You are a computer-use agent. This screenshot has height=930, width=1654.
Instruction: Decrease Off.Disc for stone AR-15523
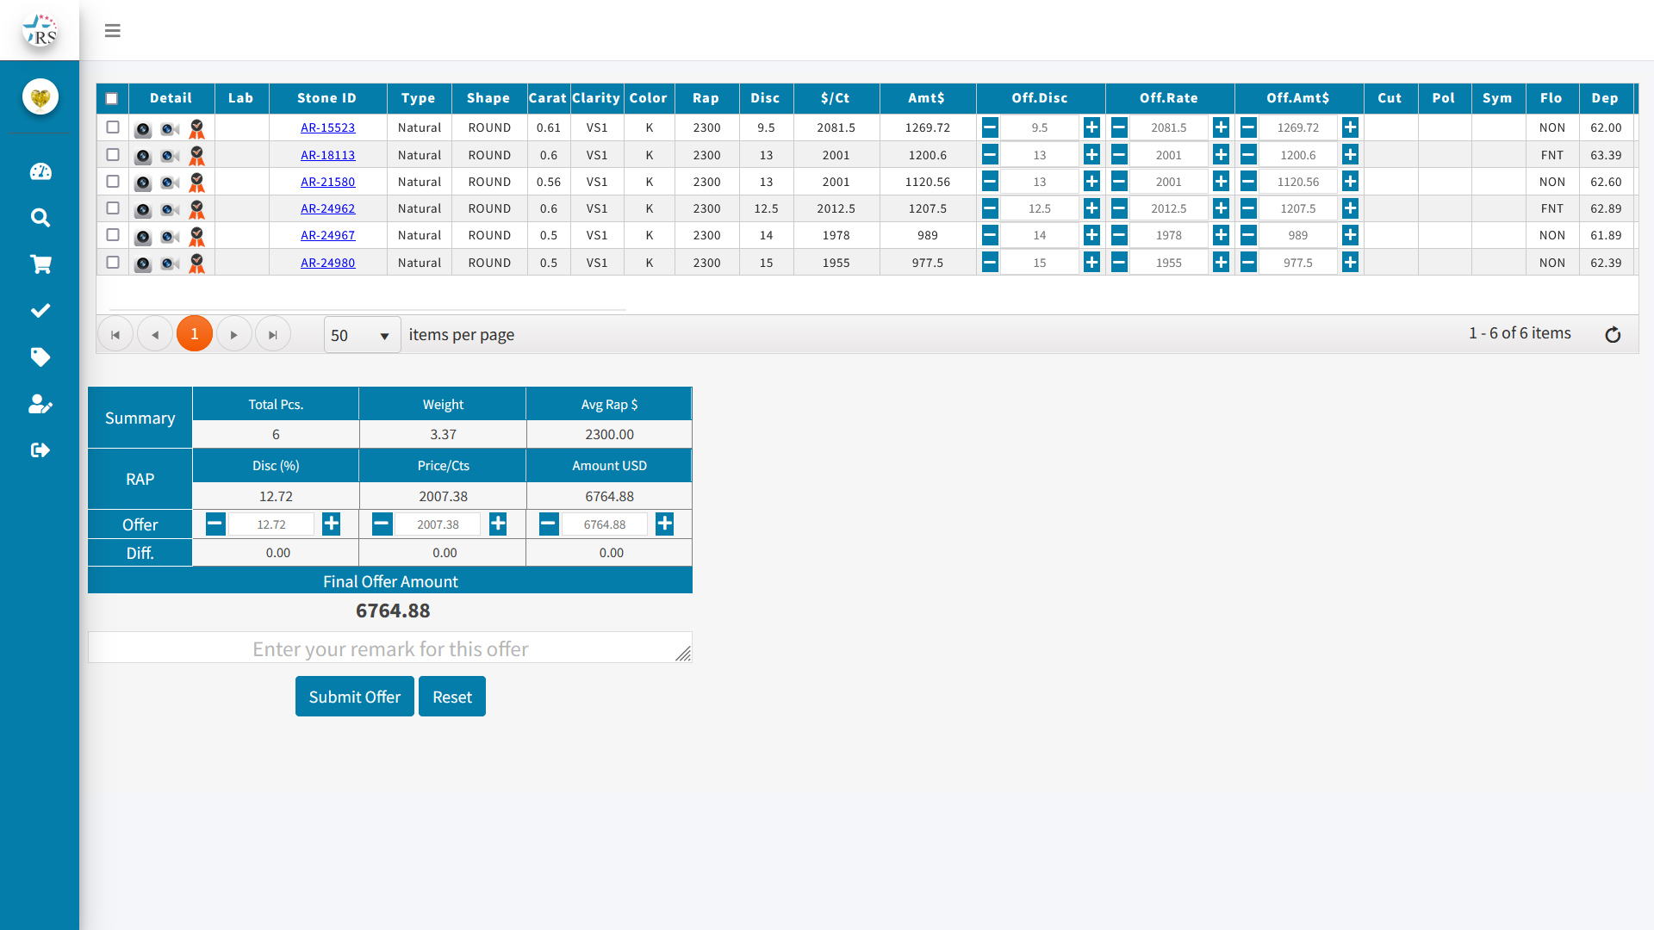[990, 127]
